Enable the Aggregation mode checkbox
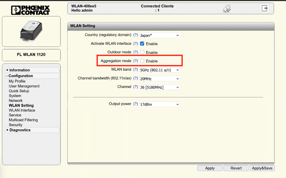 pyautogui.click(x=142, y=61)
